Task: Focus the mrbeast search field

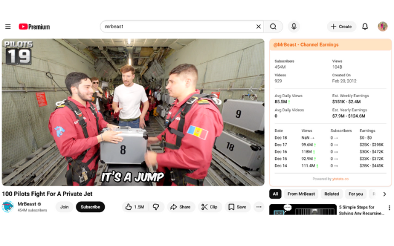Action: pyautogui.click(x=177, y=26)
